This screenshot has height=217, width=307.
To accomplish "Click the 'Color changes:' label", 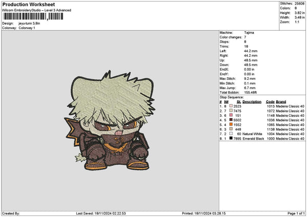I will click(231, 37).
